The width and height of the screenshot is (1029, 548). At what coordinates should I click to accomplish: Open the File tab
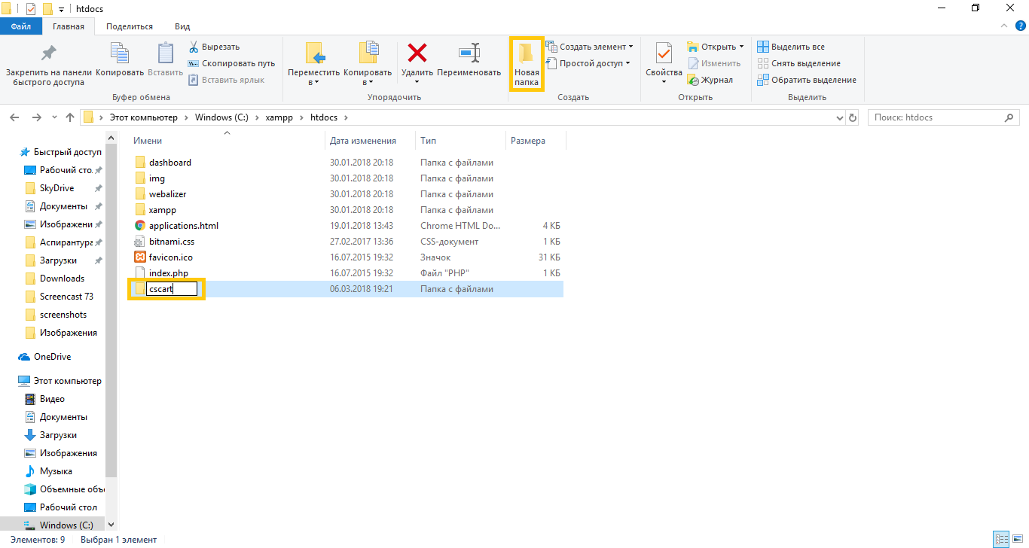point(21,26)
